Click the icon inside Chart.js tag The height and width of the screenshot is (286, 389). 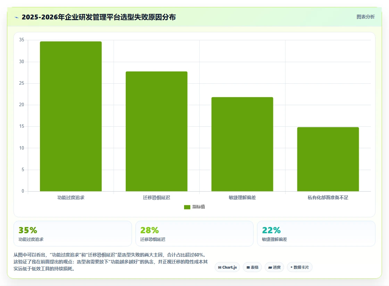click(x=220, y=267)
